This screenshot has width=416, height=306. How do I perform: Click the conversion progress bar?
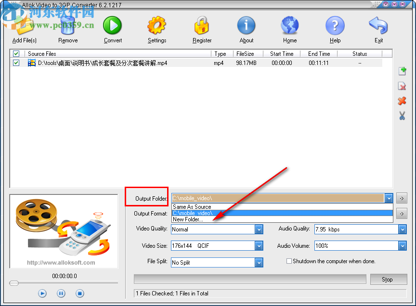[249, 279]
